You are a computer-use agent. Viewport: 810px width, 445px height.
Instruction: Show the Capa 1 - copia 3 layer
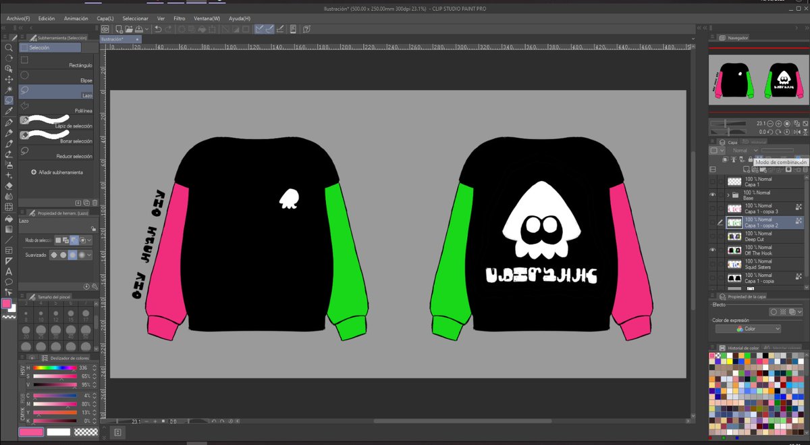(713, 208)
